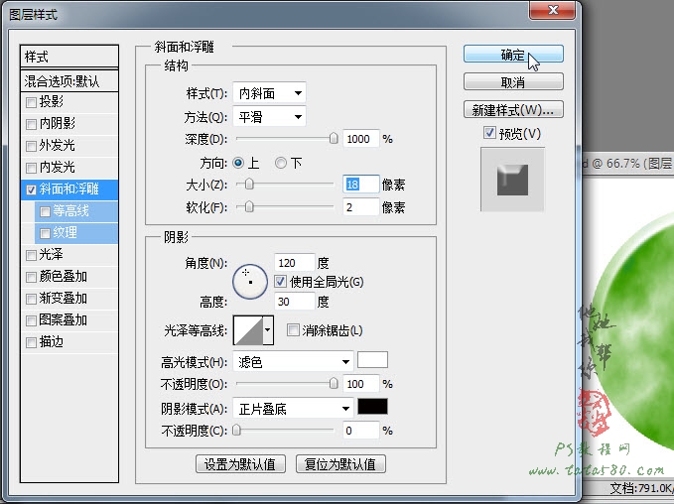The width and height of the screenshot is (674, 504).
Task: Select the 斜面和浮雕 list entry
Action: tap(69, 189)
